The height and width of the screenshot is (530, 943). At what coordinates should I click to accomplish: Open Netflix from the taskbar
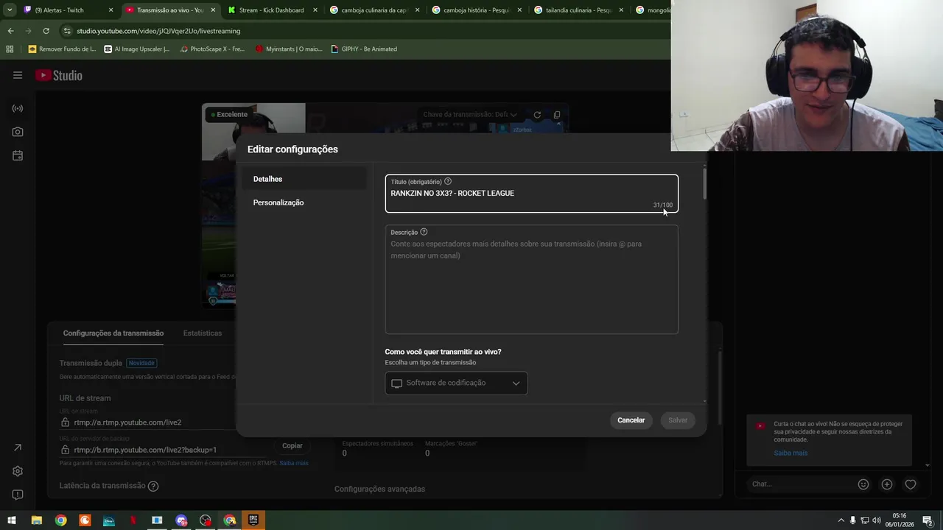coord(133,520)
